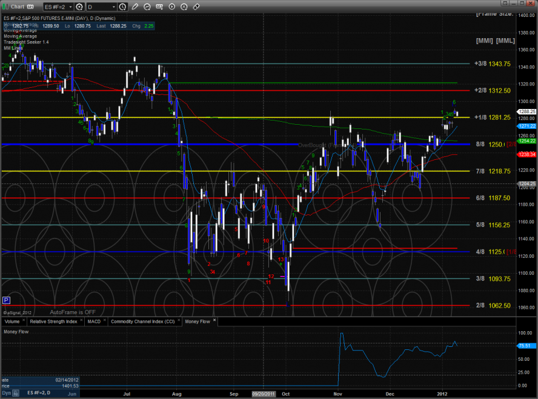Toggle the Dyn dynamic mode button
Viewport: 538px width, 399px height.
coord(6,394)
